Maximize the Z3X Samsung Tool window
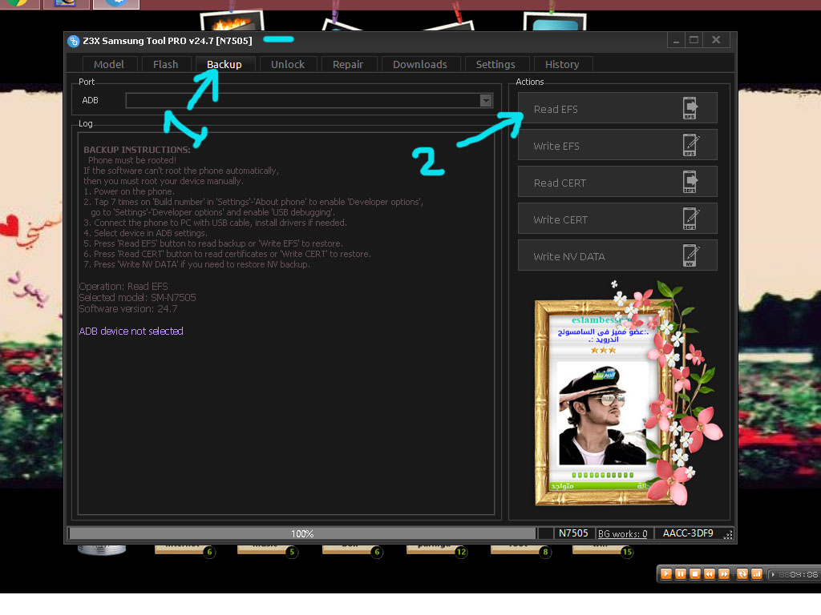Image resolution: width=821 pixels, height=615 pixels. [x=694, y=40]
